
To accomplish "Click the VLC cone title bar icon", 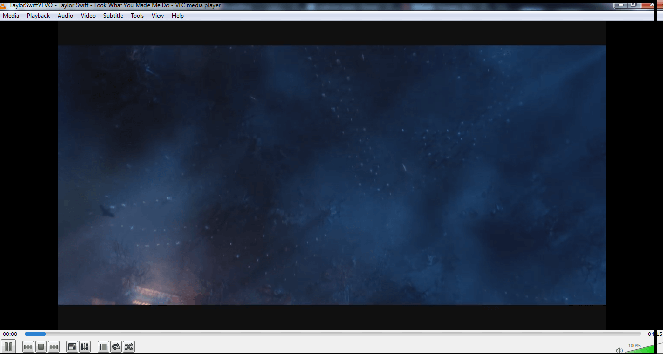I will (x=4, y=5).
